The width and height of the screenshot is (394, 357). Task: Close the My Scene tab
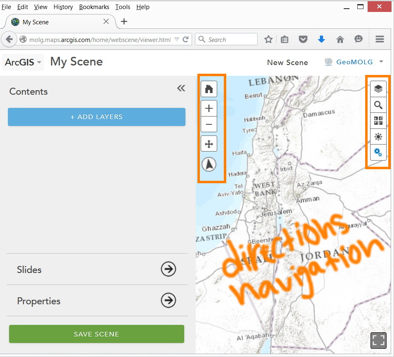(106, 21)
